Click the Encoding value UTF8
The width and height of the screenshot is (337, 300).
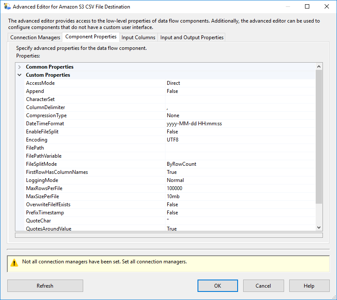click(x=172, y=140)
